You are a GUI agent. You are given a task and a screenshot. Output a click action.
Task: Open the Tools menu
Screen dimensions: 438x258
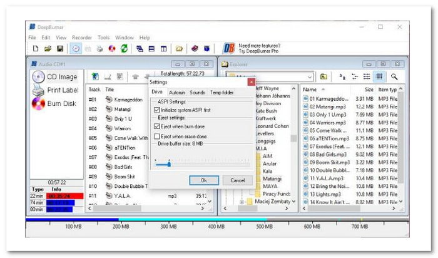coord(103,38)
